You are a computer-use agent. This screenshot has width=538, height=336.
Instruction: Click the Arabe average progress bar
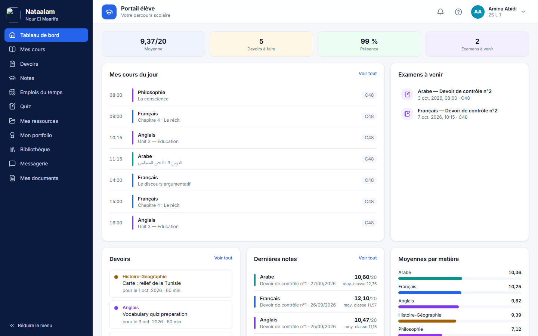[460, 279]
